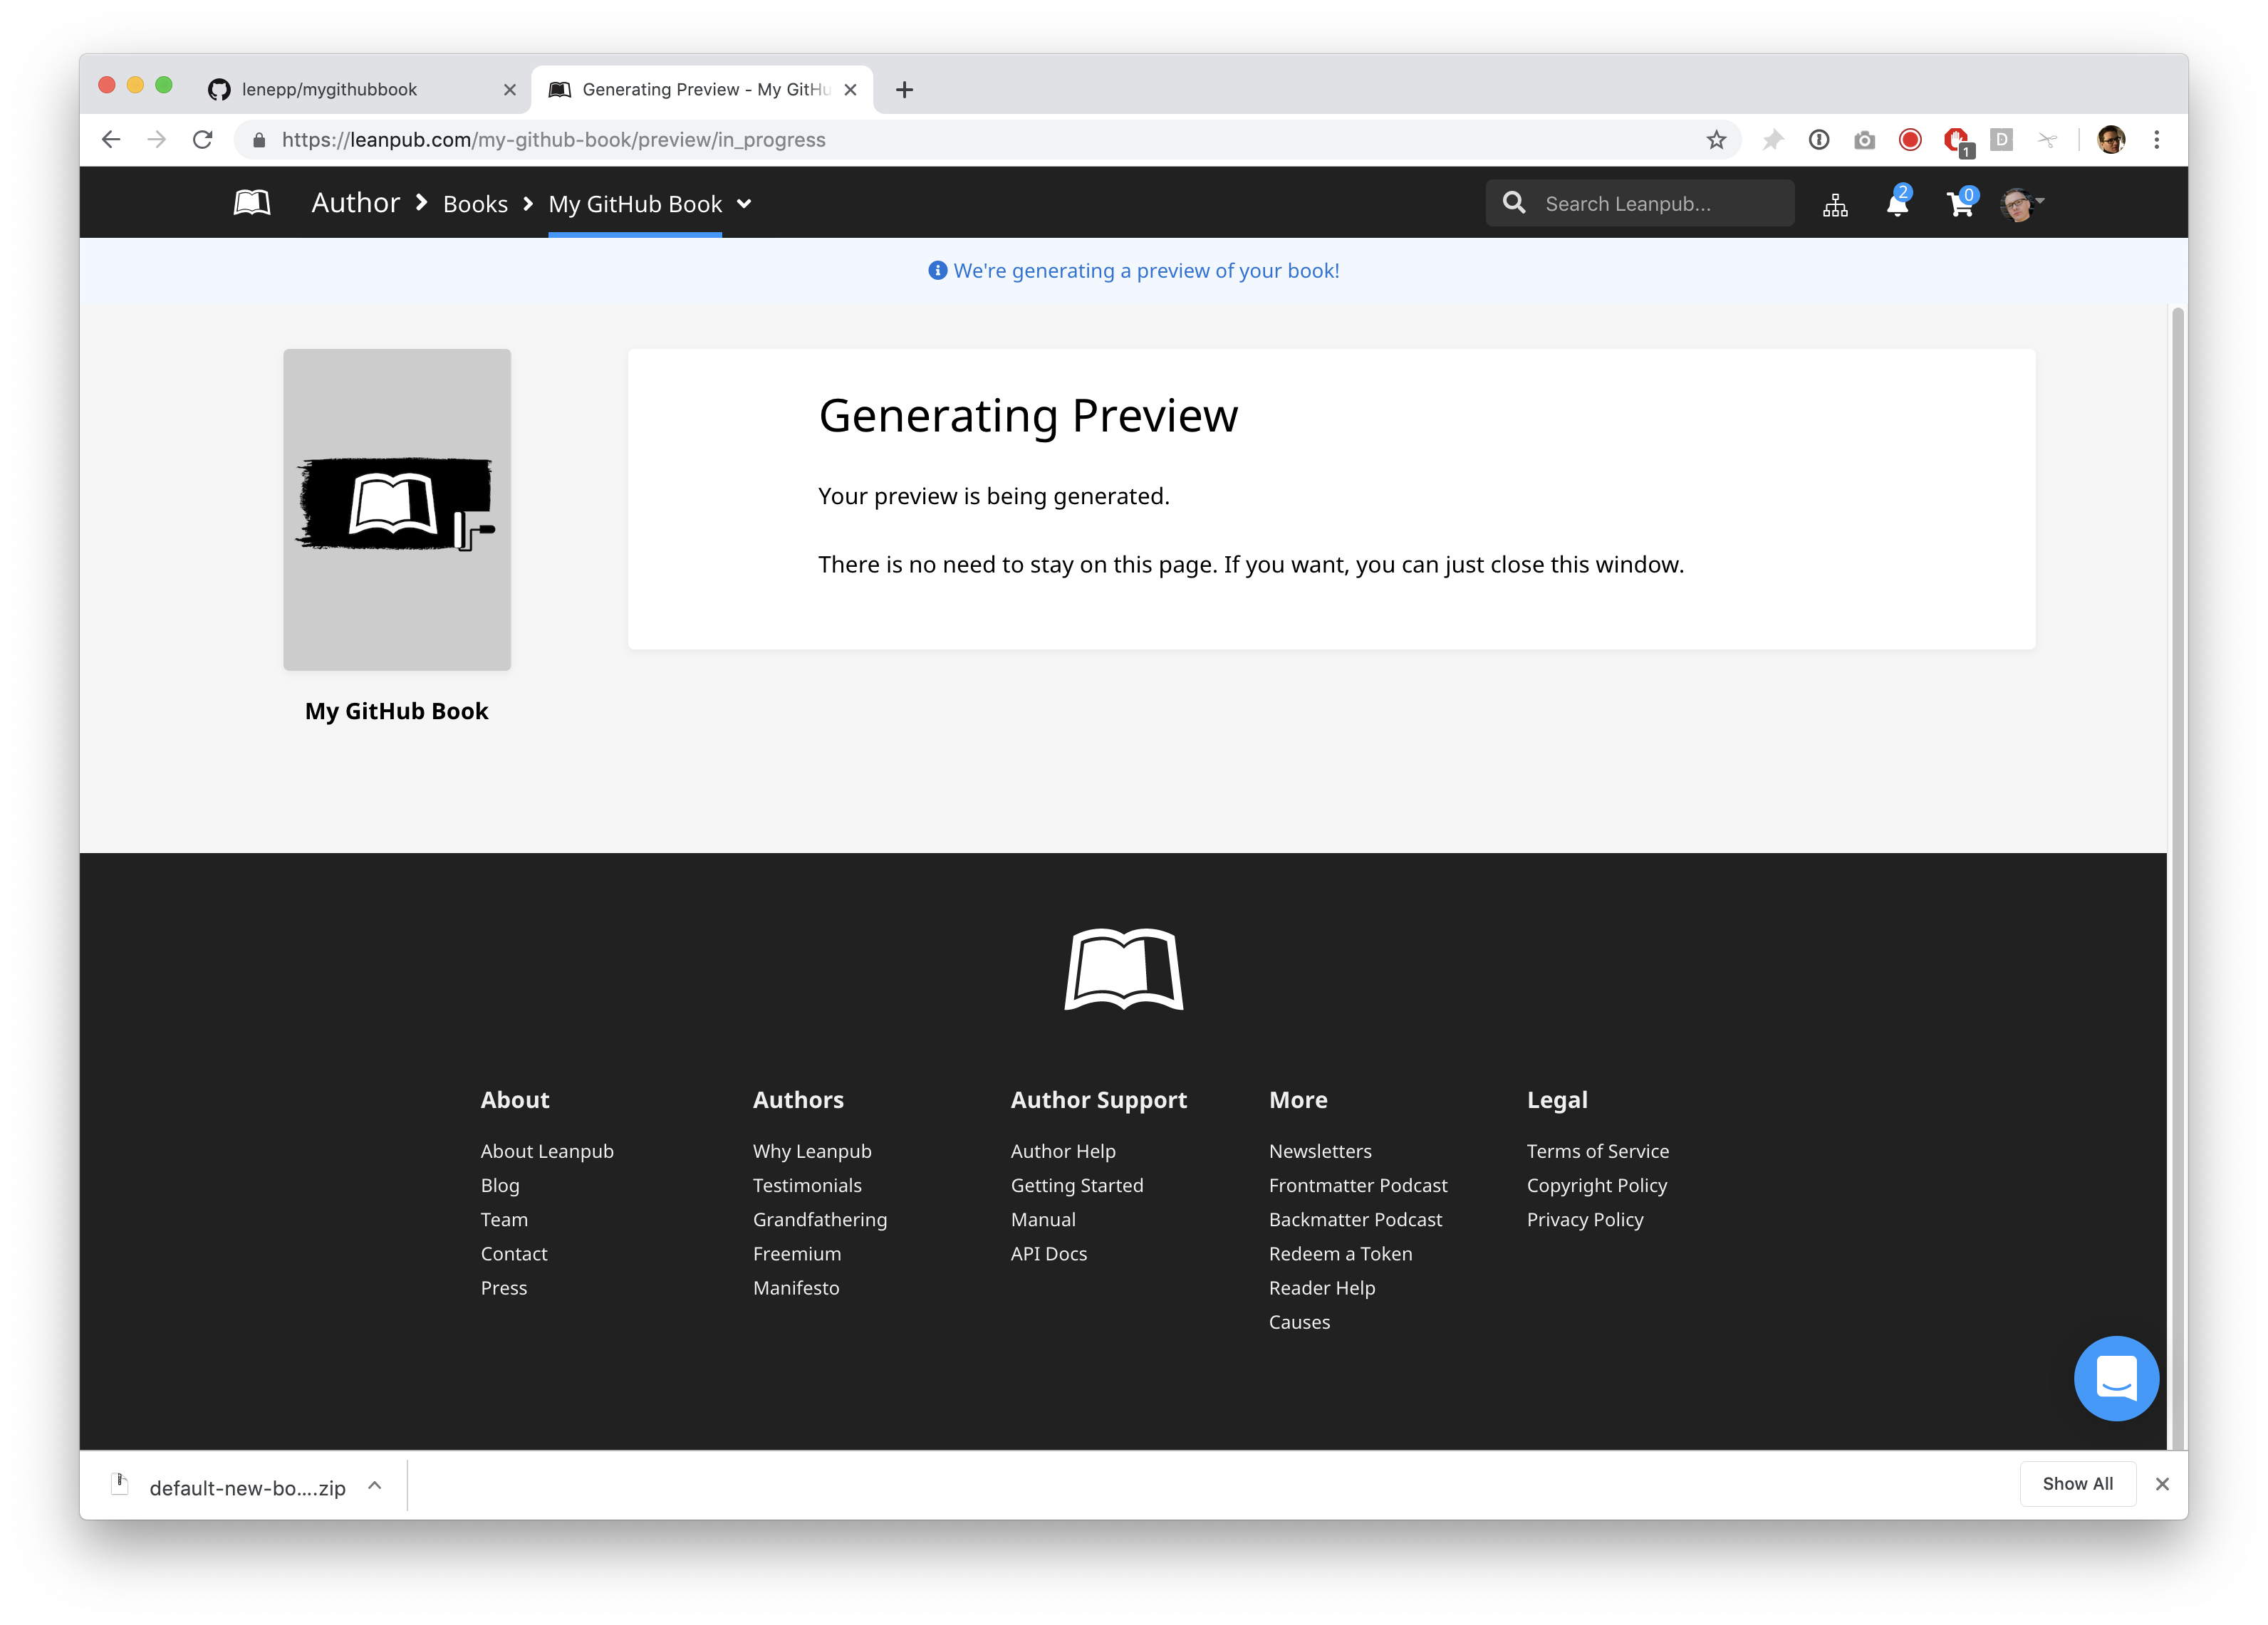Open the shopping cart icon
The width and height of the screenshot is (2268, 1625).
click(1960, 204)
